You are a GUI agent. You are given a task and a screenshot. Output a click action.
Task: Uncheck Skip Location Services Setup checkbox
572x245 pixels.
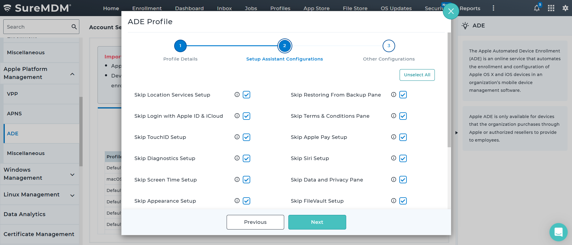coord(246,95)
